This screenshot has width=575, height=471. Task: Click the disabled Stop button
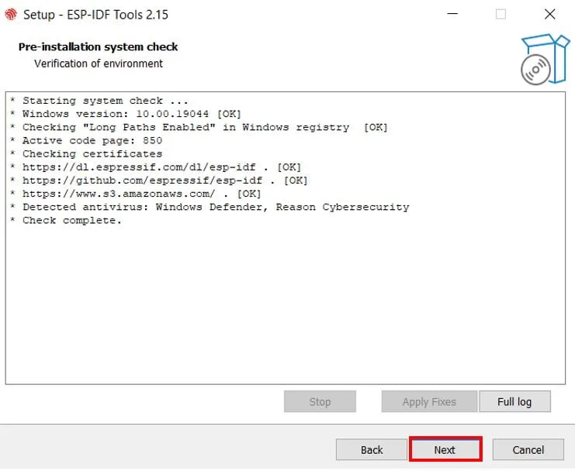[320, 401]
